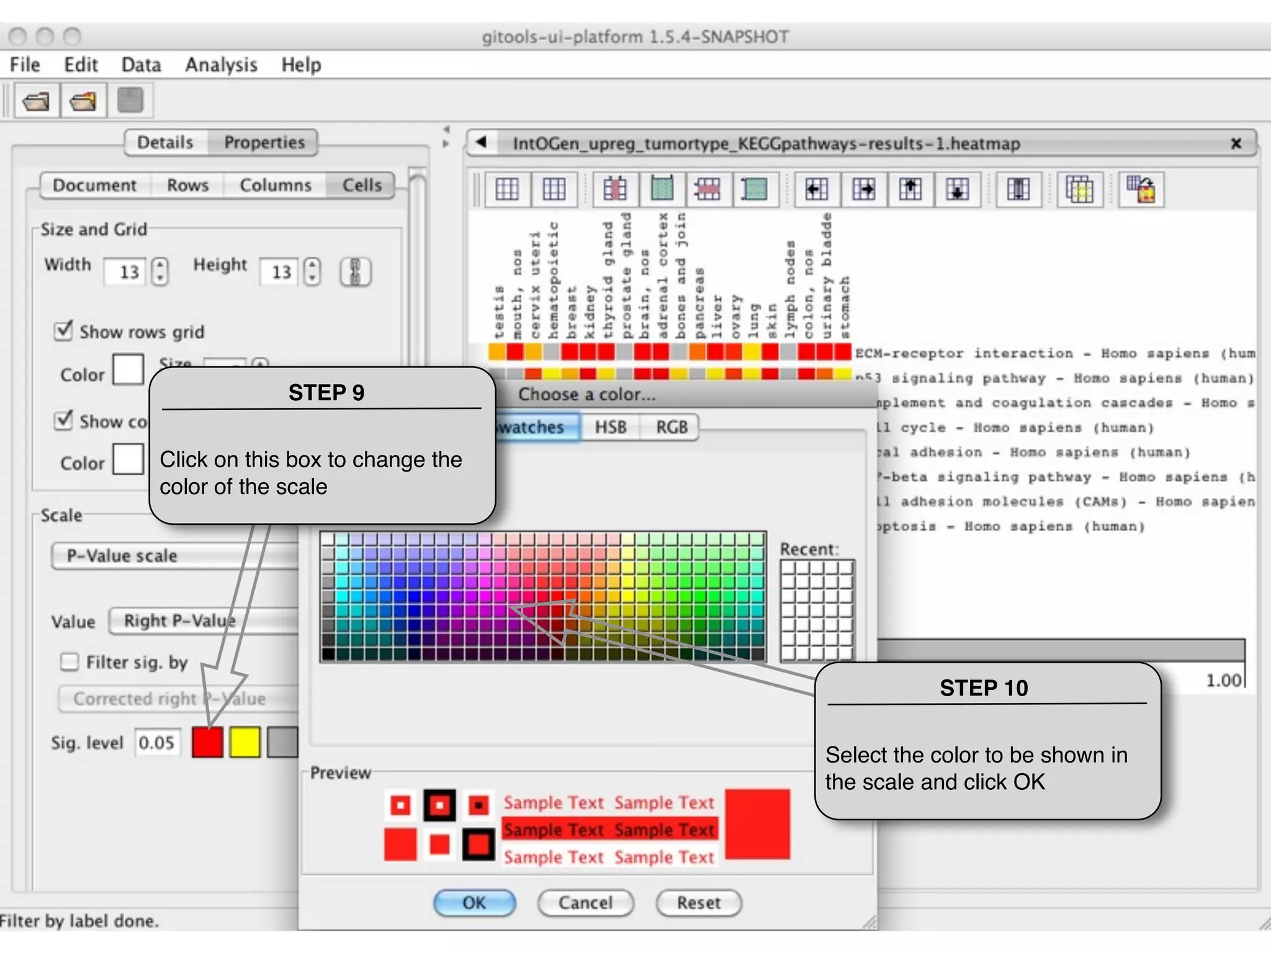
Task: Open the Edit menu
Action: 81,65
